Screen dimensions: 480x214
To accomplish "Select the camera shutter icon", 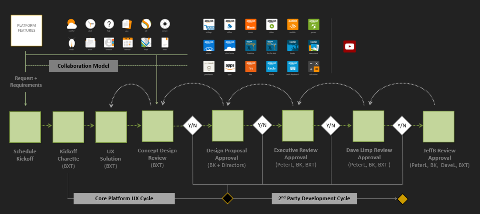I will pyautogui.click(x=165, y=24).
